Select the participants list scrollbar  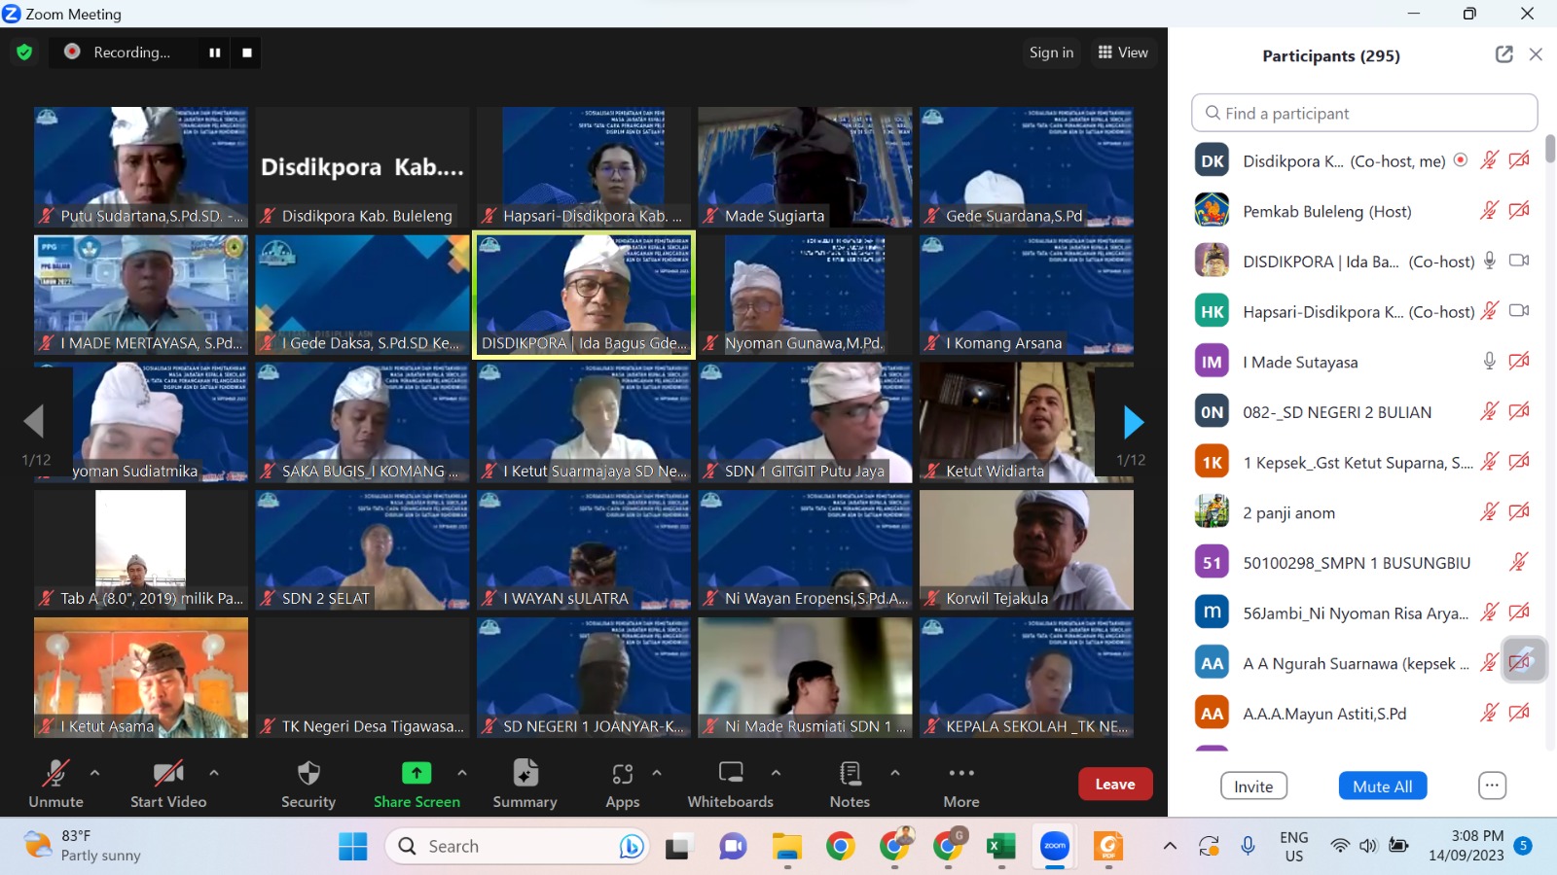click(x=1550, y=148)
